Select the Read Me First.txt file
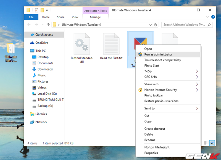Viewport: 221px width, 160px height. click(111, 47)
